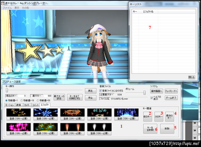
Task: Register the yellow stars effect (10 keys)
Action: [x=18, y=119]
